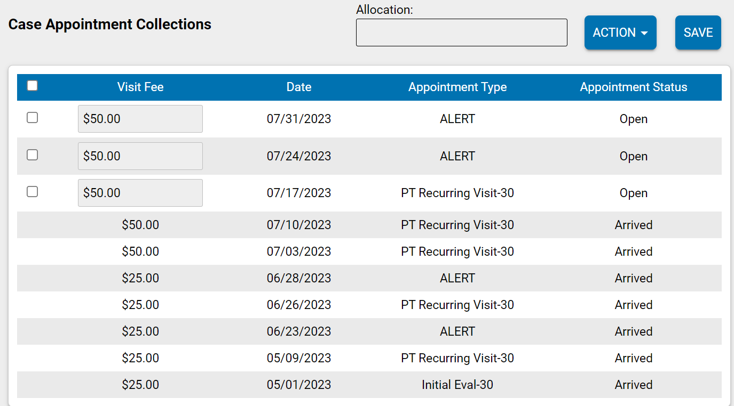
Task: Toggle the select-all checkbox in table header
Action: (x=32, y=85)
